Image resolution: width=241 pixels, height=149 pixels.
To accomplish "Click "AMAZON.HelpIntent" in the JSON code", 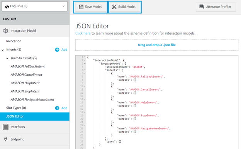I will click(x=143, y=103).
